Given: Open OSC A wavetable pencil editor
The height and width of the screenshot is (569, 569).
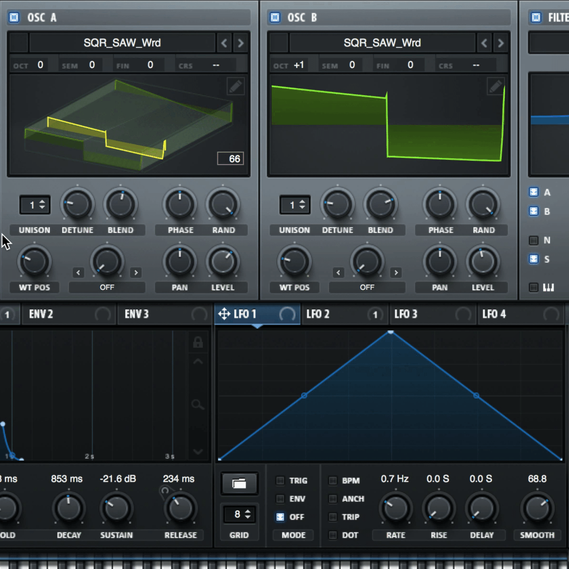Looking at the screenshot, I should pyautogui.click(x=236, y=86).
